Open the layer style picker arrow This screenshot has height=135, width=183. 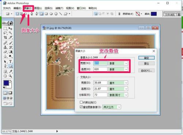[x=141, y=14]
